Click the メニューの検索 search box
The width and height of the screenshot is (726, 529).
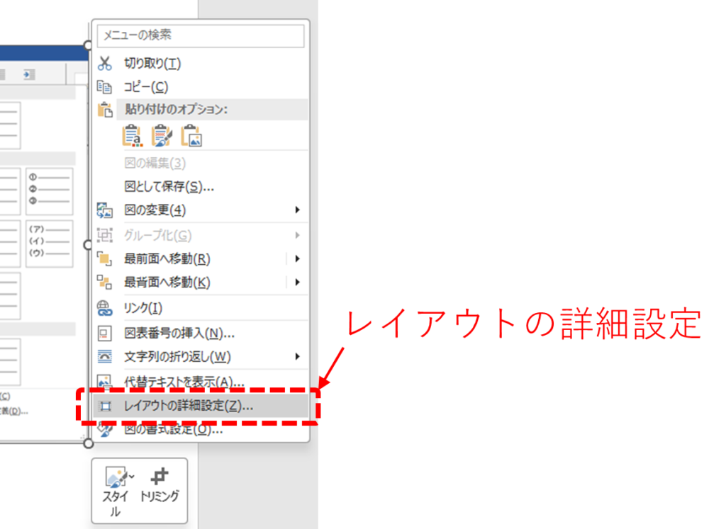click(200, 35)
